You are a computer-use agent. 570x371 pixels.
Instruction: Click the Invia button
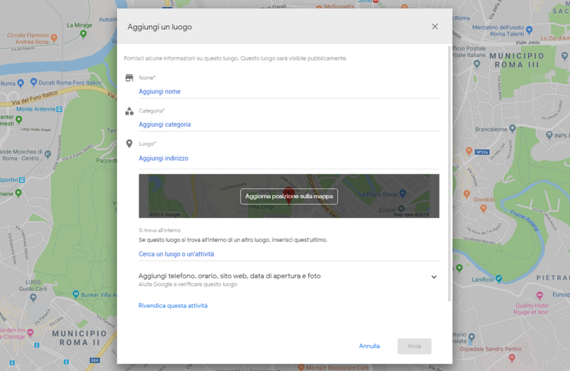tap(414, 346)
